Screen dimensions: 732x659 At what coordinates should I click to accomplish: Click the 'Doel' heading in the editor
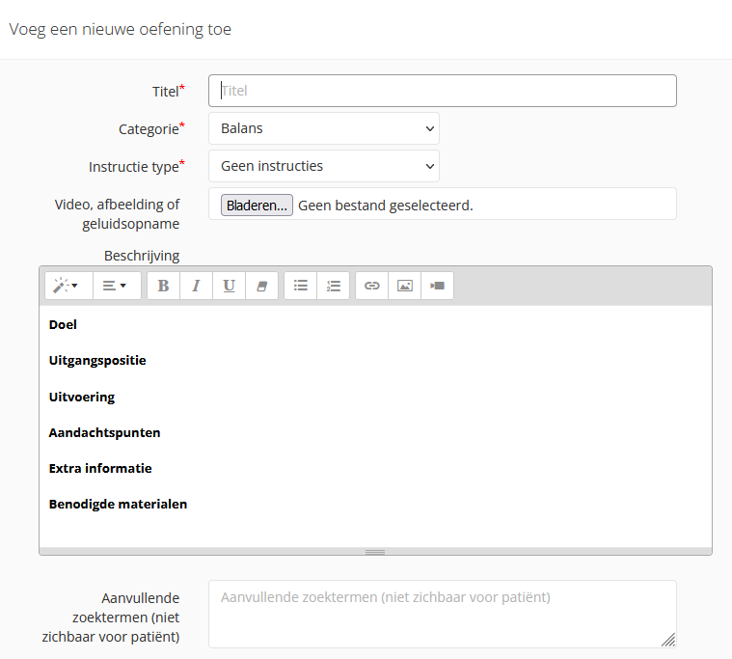point(63,325)
